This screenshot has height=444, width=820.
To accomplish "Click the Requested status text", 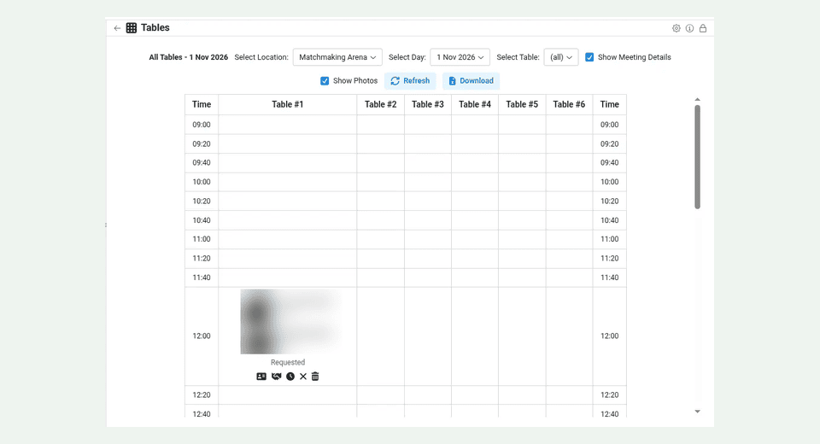I will (x=288, y=362).
